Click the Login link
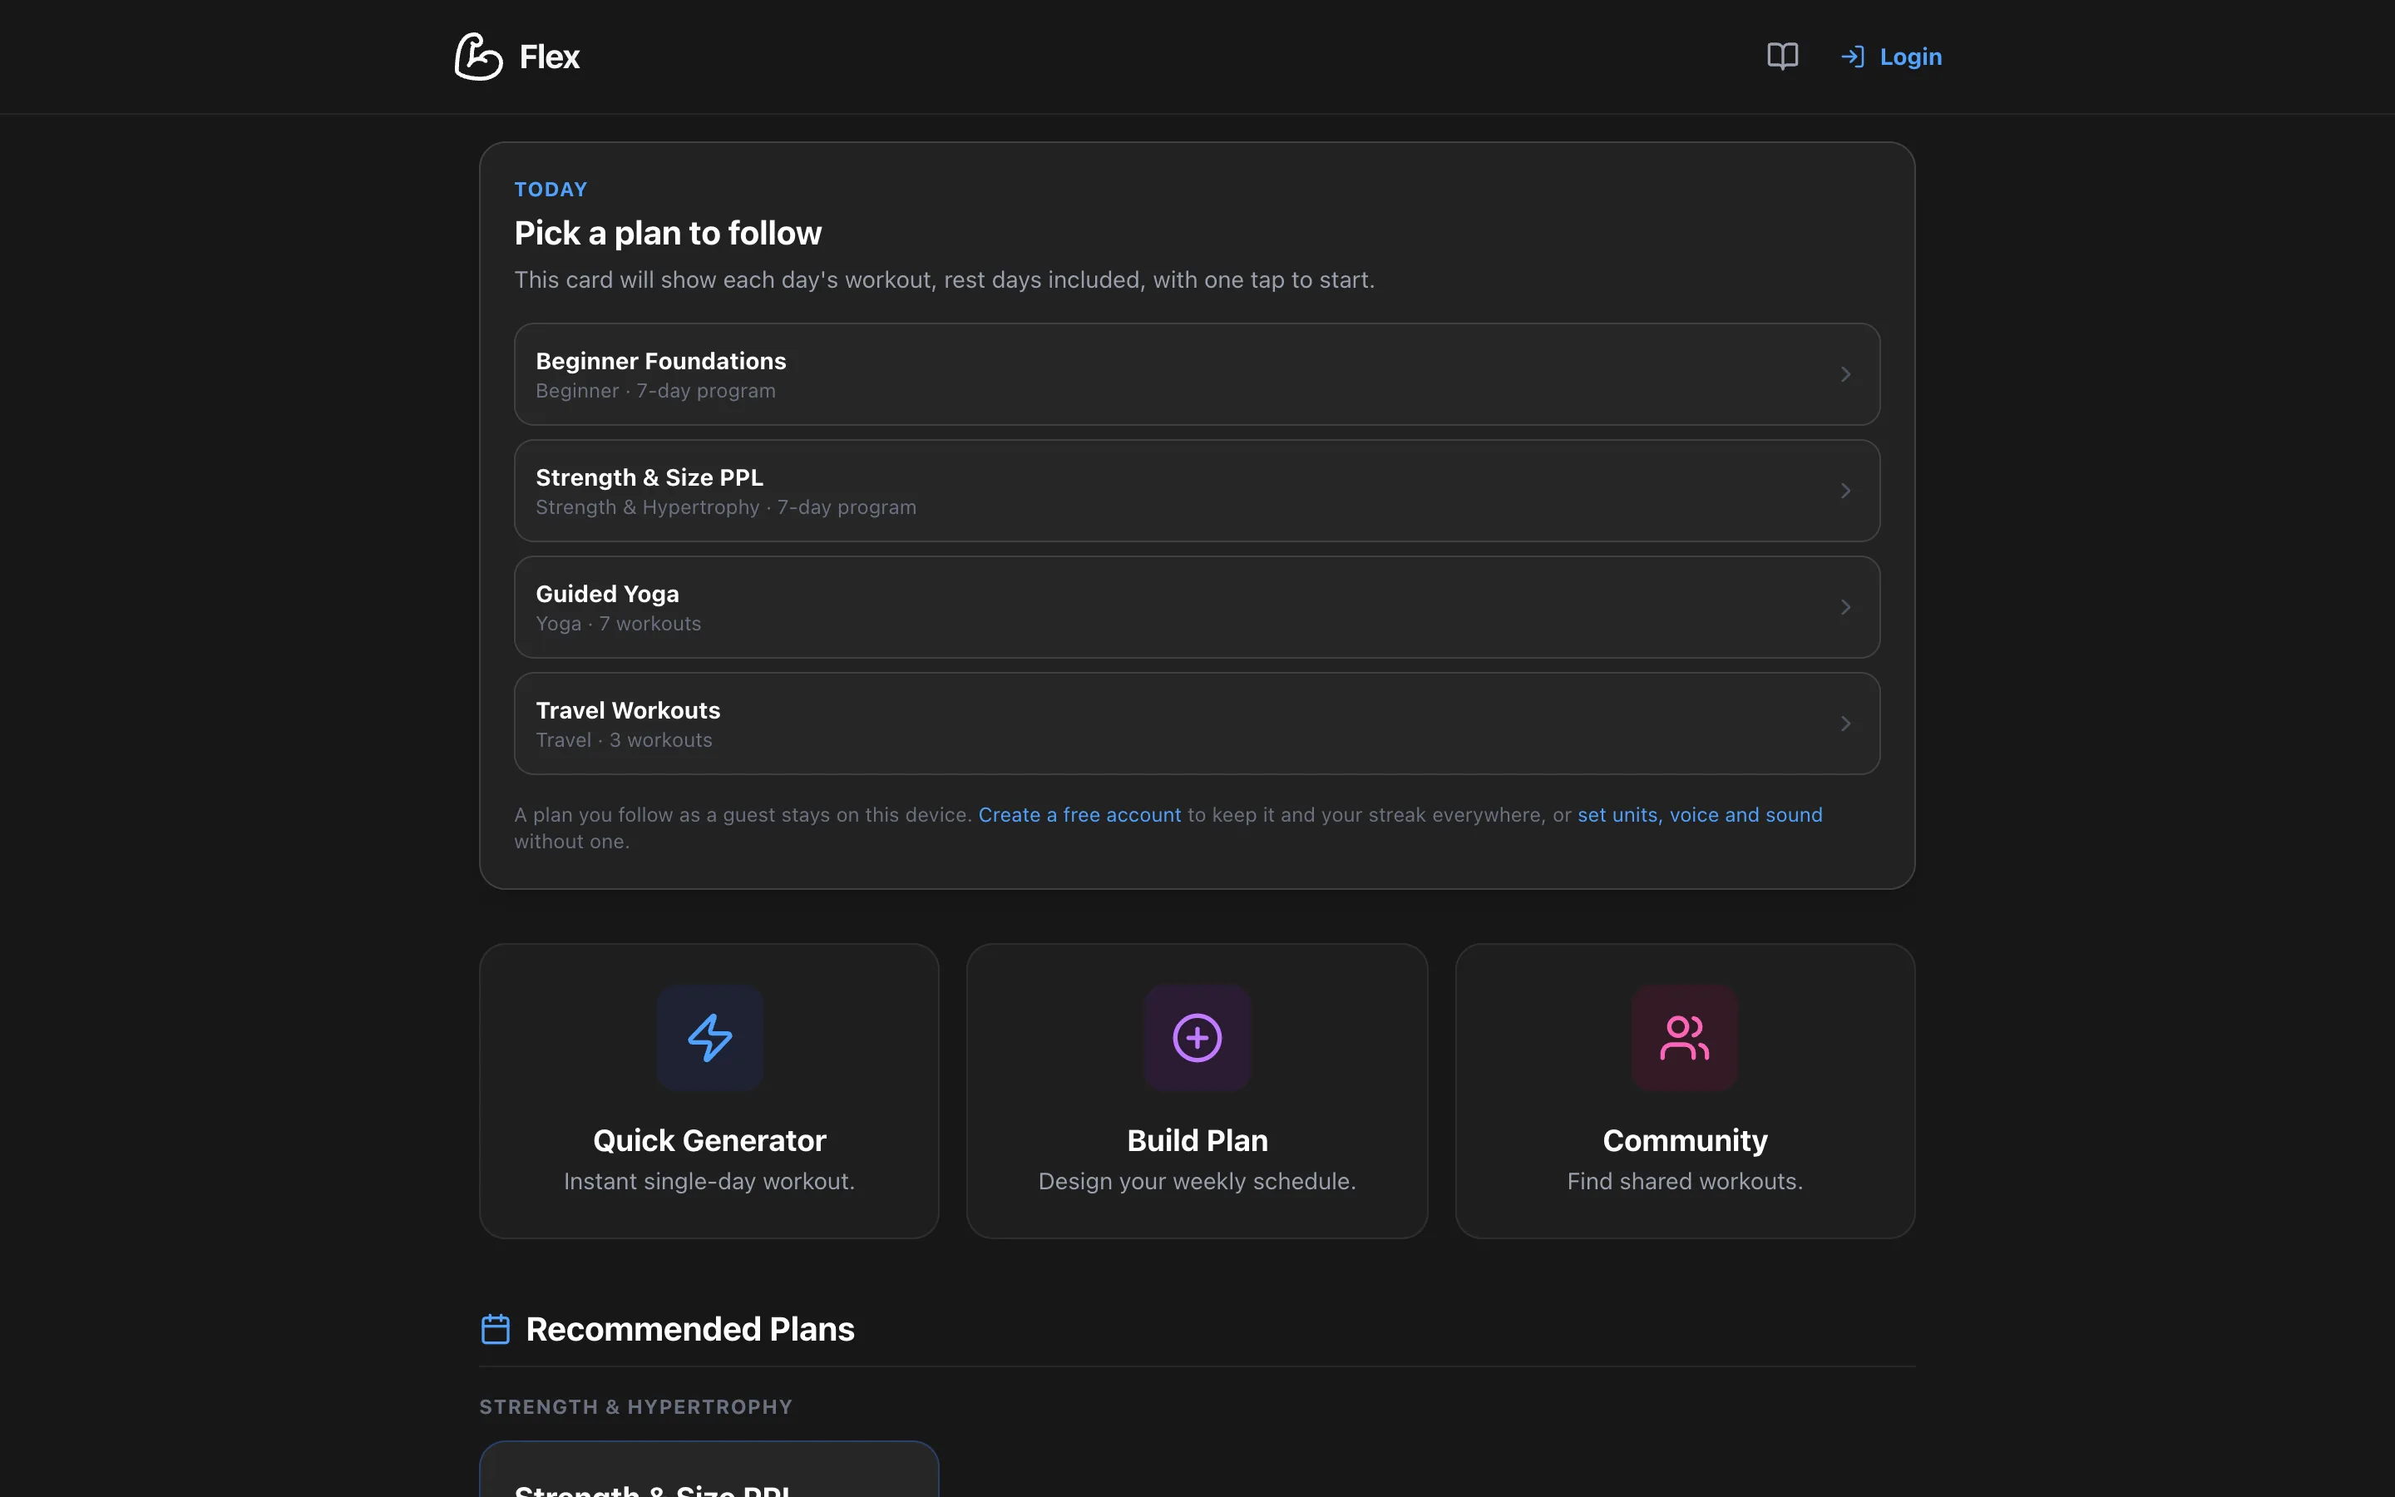Image resolution: width=2395 pixels, height=1497 pixels. tap(1910, 57)
